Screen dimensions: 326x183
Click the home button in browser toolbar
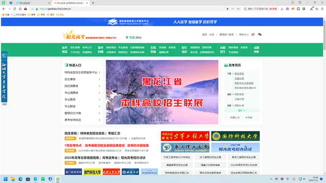click(20, 9)
